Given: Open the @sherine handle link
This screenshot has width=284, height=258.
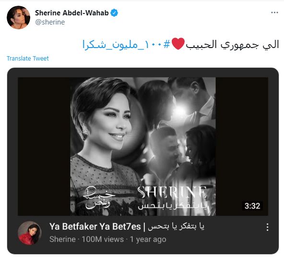Looking at the screenshot, I should pyautogui.click(x=50, y=22).
